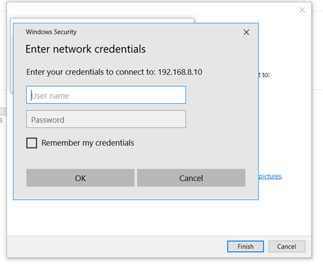Select the Password input box
Image resolution: width=323 pixels, height=270 pixels.
coord(106,119)
